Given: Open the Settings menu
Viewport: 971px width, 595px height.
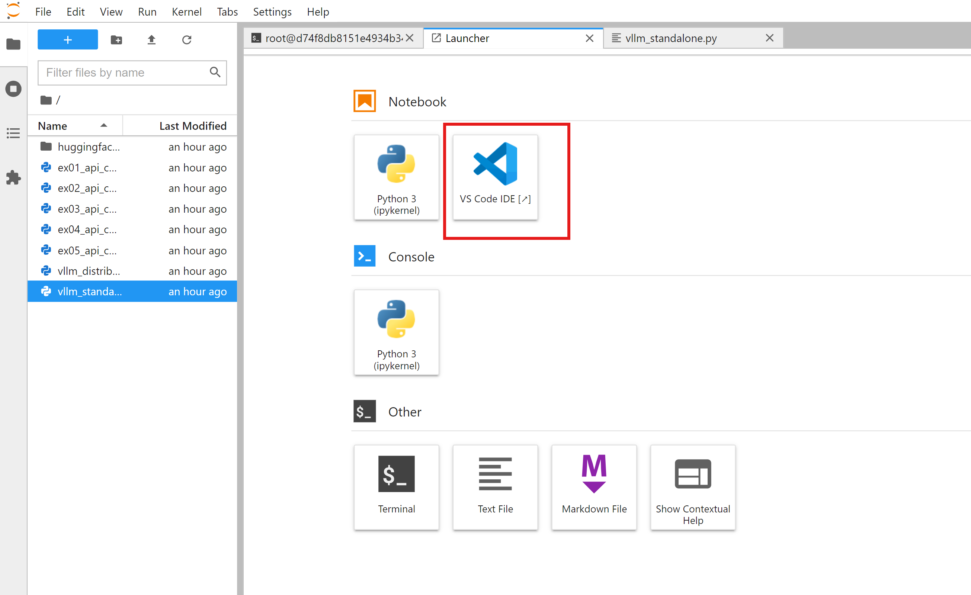Looking at the screenshot, I should (272, 12).
